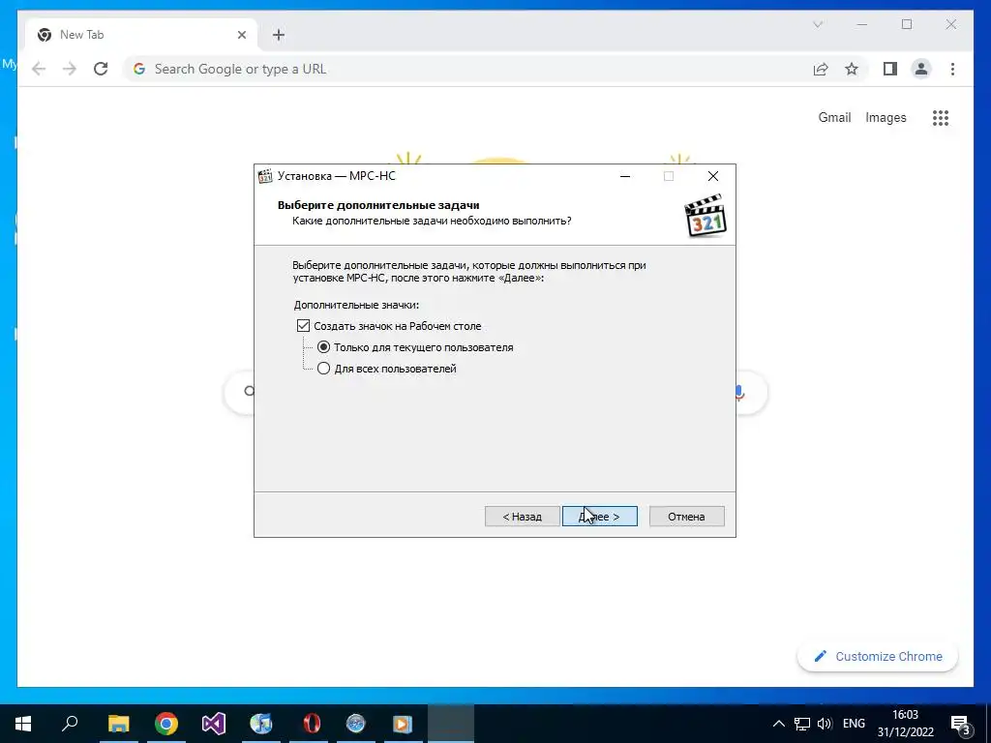Switch ENG input language indicator
This screenshot has height=743, width=991.
click(x=854, y=724)
